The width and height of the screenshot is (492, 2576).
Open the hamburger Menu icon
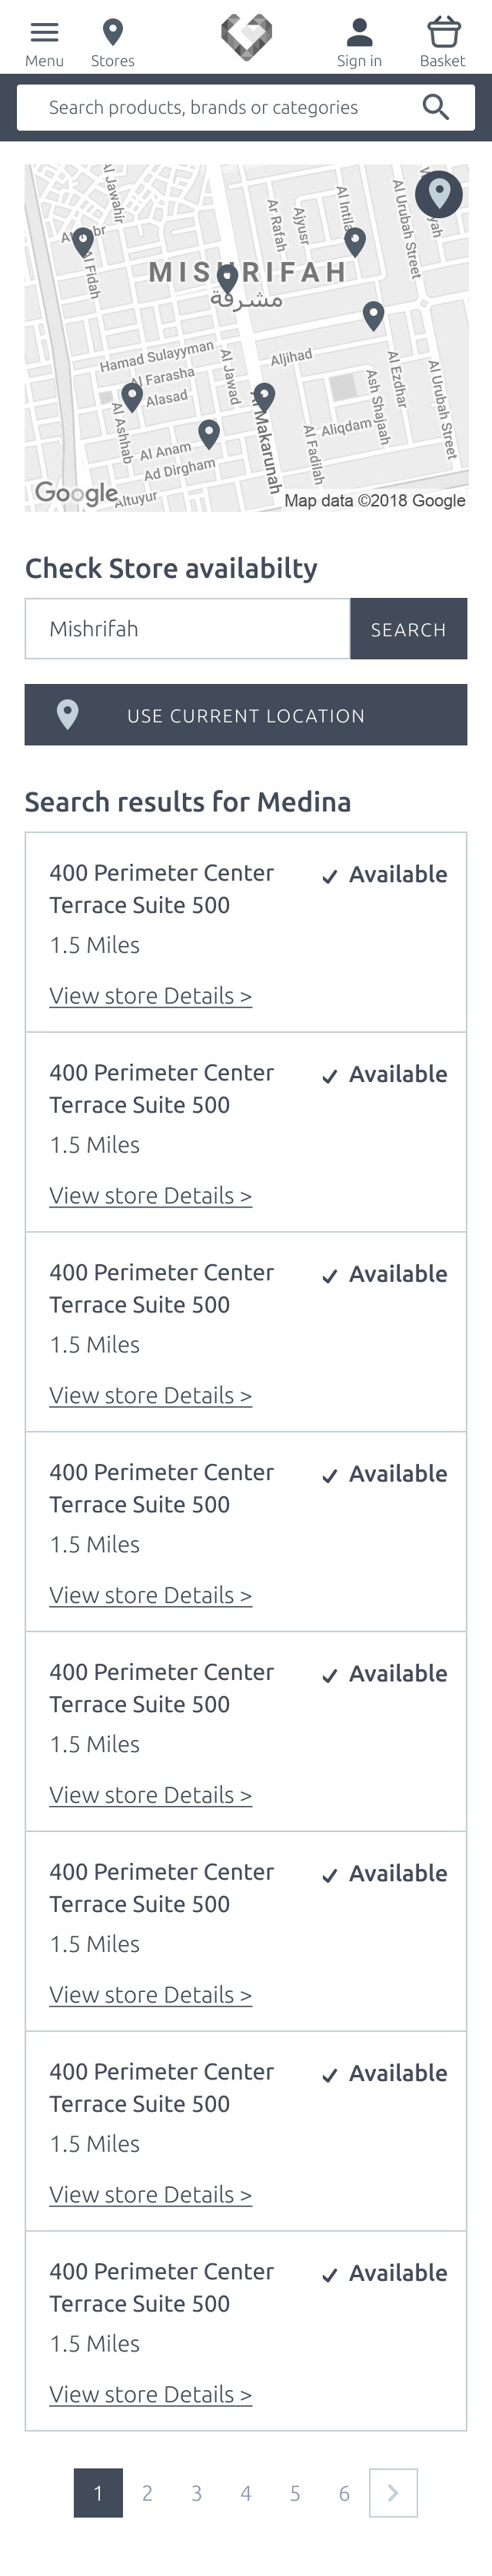pos(44,33)
